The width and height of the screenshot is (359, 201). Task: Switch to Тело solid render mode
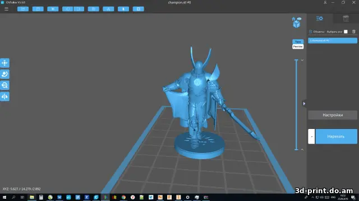[x=298, y=42]
